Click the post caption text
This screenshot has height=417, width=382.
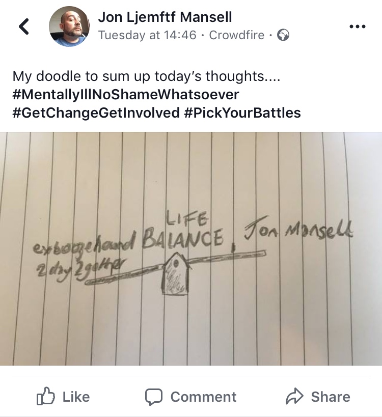[x=146, y=76]
